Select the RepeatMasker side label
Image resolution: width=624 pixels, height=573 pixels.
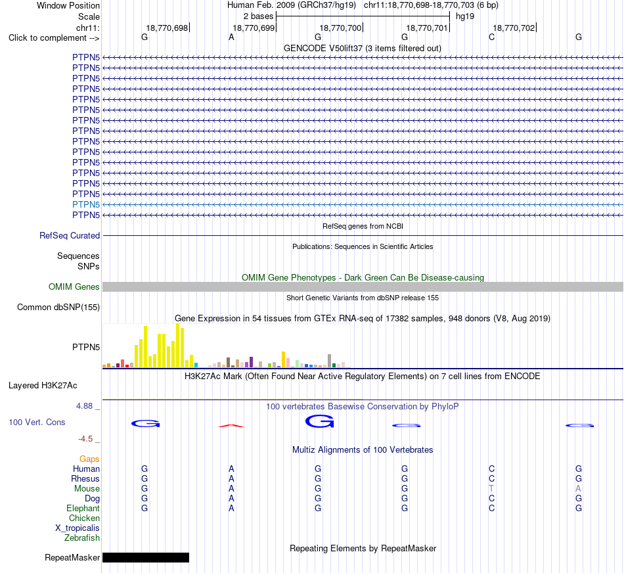[72, 557]
